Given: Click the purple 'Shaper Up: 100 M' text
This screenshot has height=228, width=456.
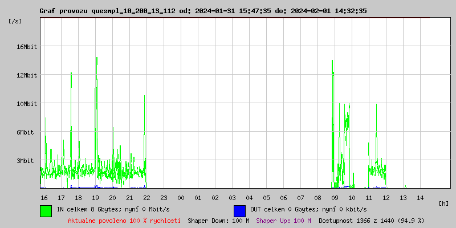Looking at the screenshot, I should [x=283, y=220].
